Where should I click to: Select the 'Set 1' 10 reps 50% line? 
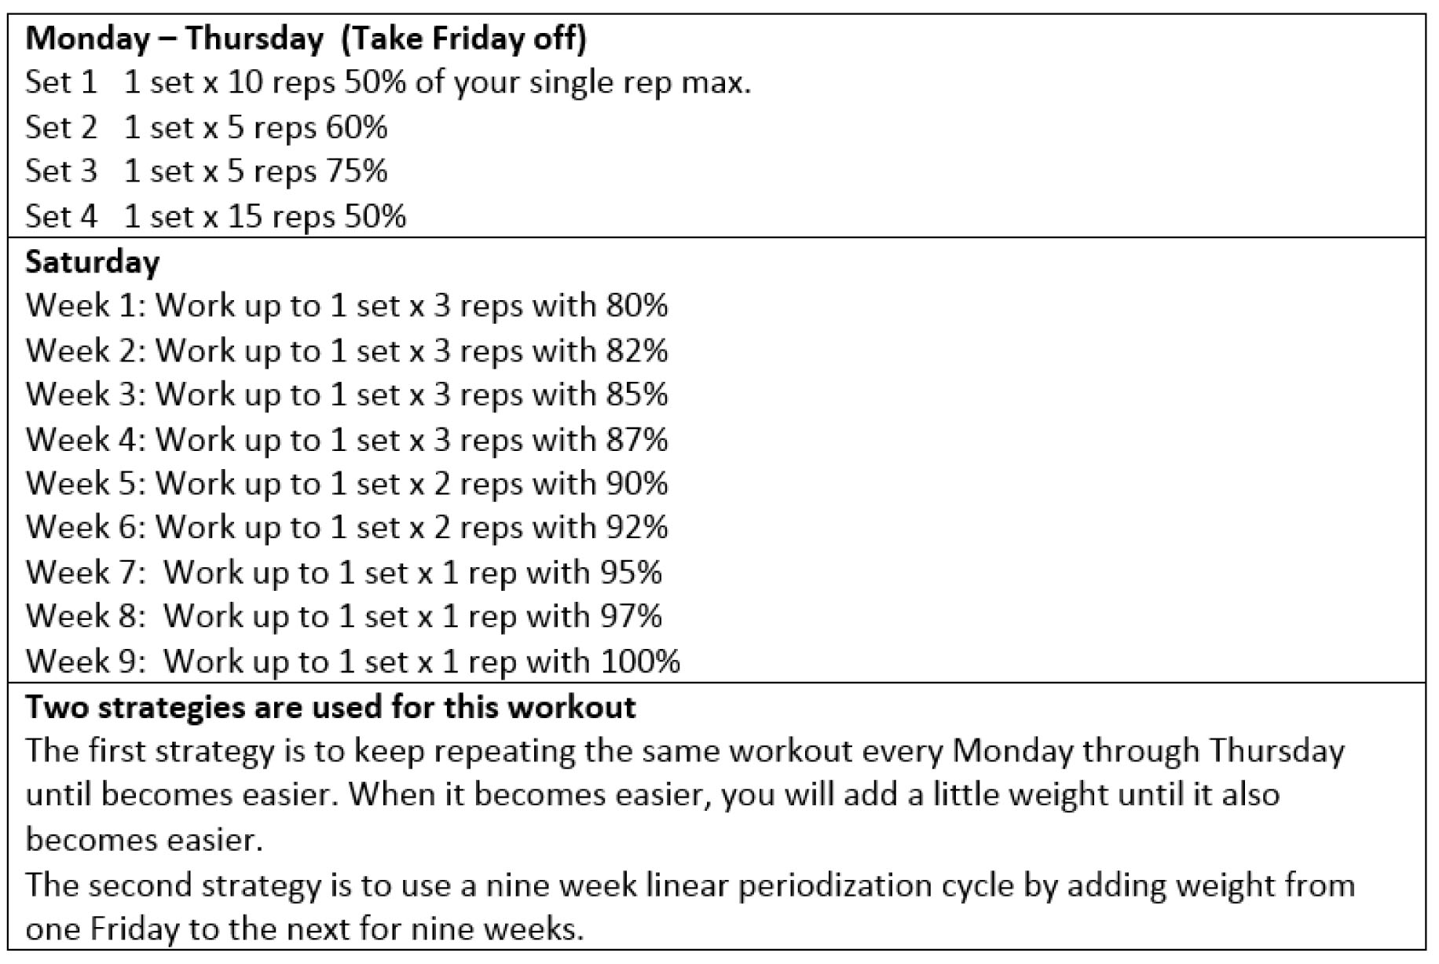tap(388, 82)
